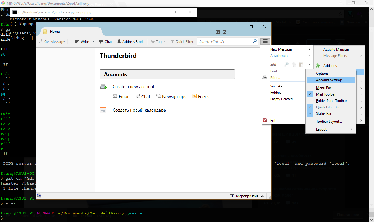The width and height of the screenshot is (374, 222).
Task: Open the Tag dropdown
Action: click(158, 41)
